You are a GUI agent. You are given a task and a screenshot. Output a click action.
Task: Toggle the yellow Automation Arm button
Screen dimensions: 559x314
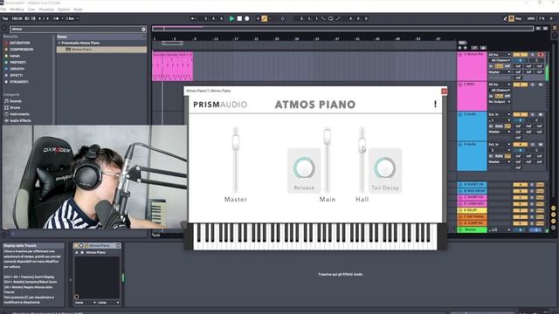(264, 18)
